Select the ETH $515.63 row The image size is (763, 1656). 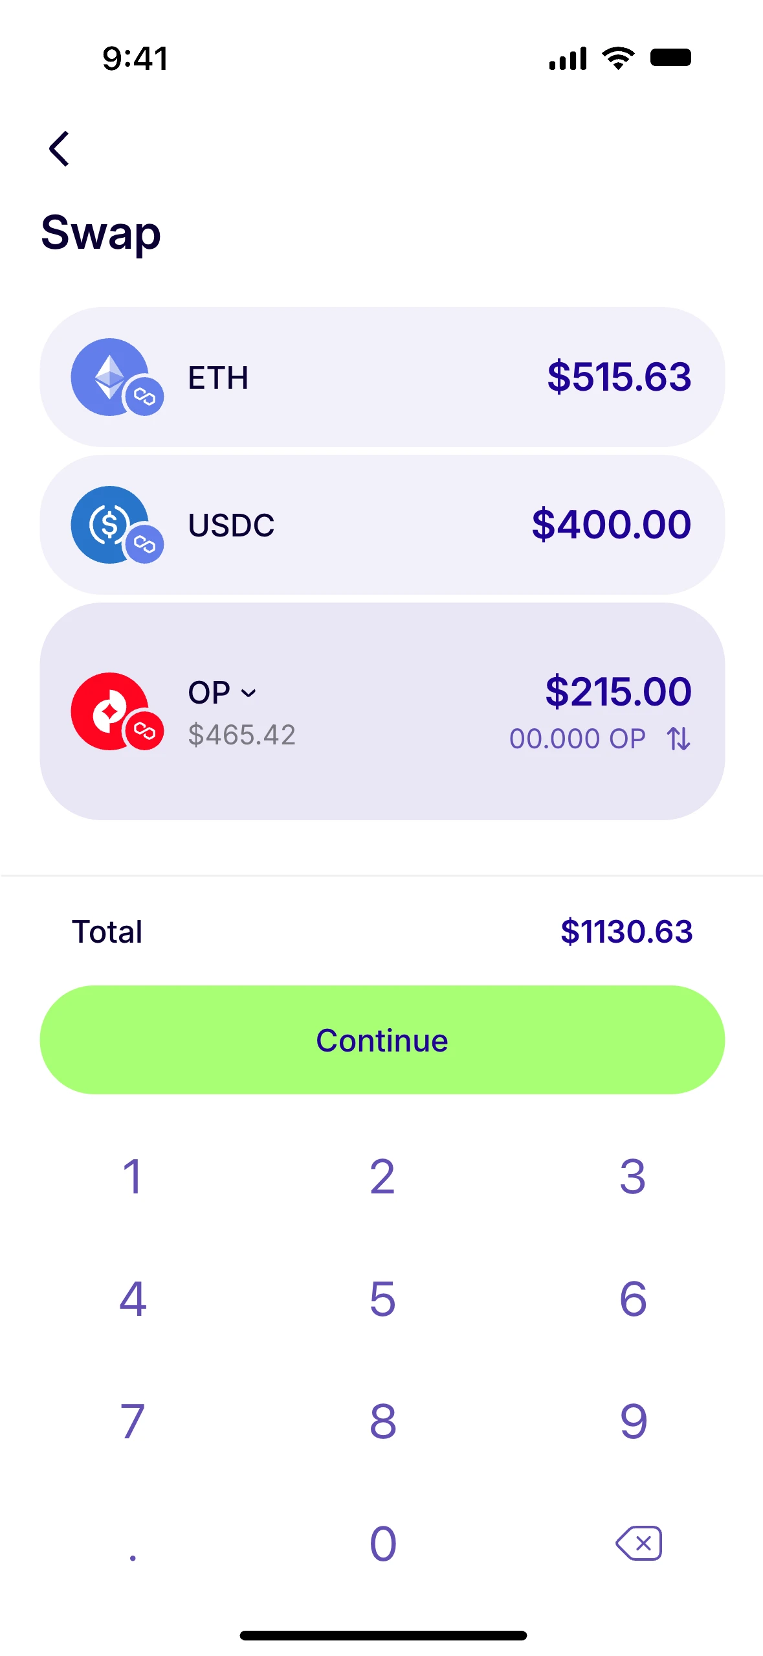[x=382, y=376]
